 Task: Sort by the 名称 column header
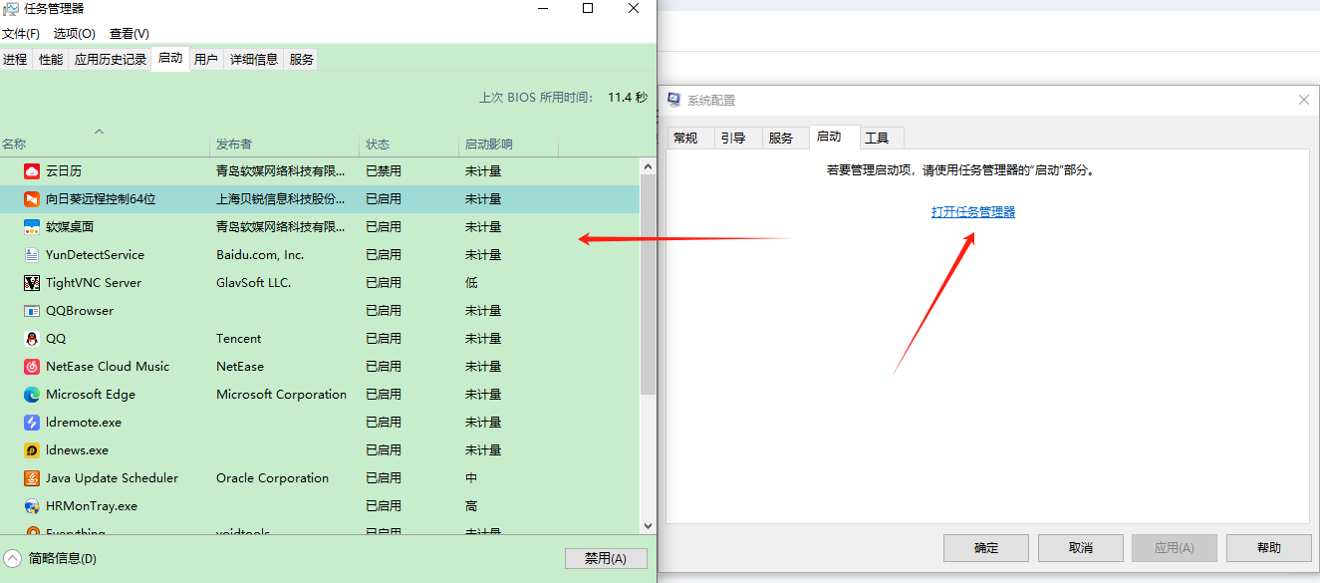click(x=105, y=144)
